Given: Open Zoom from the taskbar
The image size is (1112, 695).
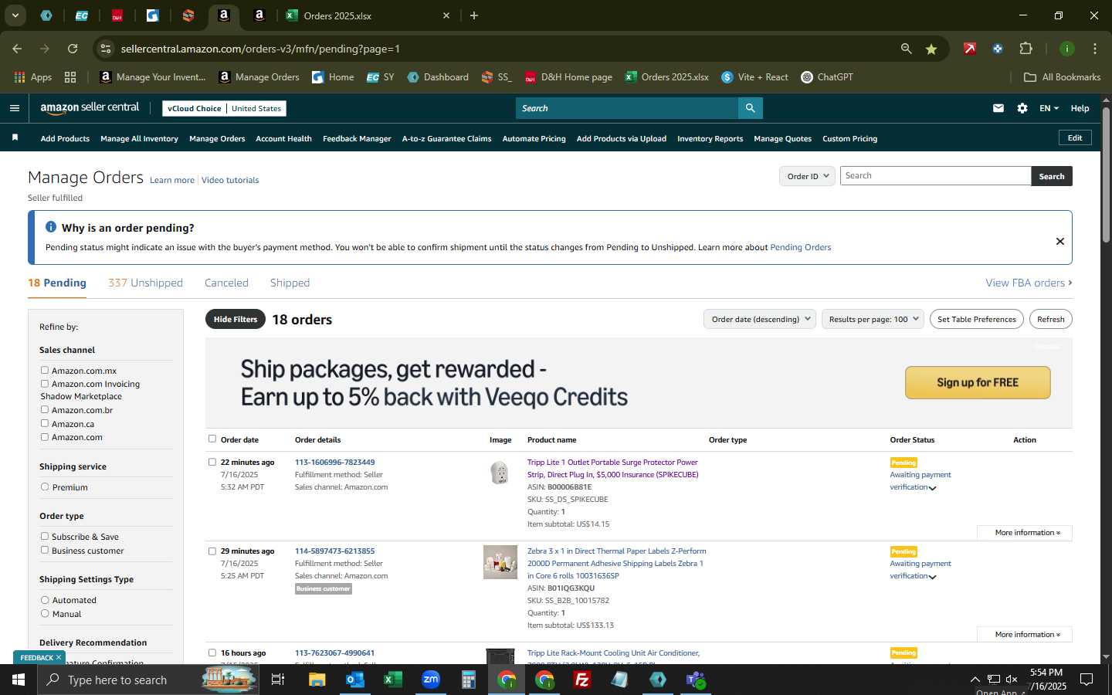Looking at the screenshot, I should click(430, 680).
